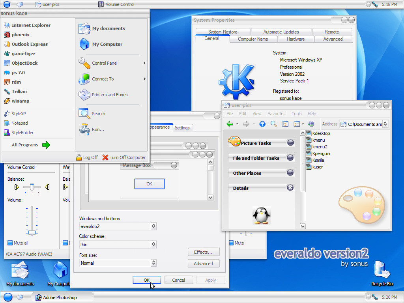Open winamp from start menu
The width and height of the screenshot is (404, 303).
pyautogui.click(x=17, y=101)
